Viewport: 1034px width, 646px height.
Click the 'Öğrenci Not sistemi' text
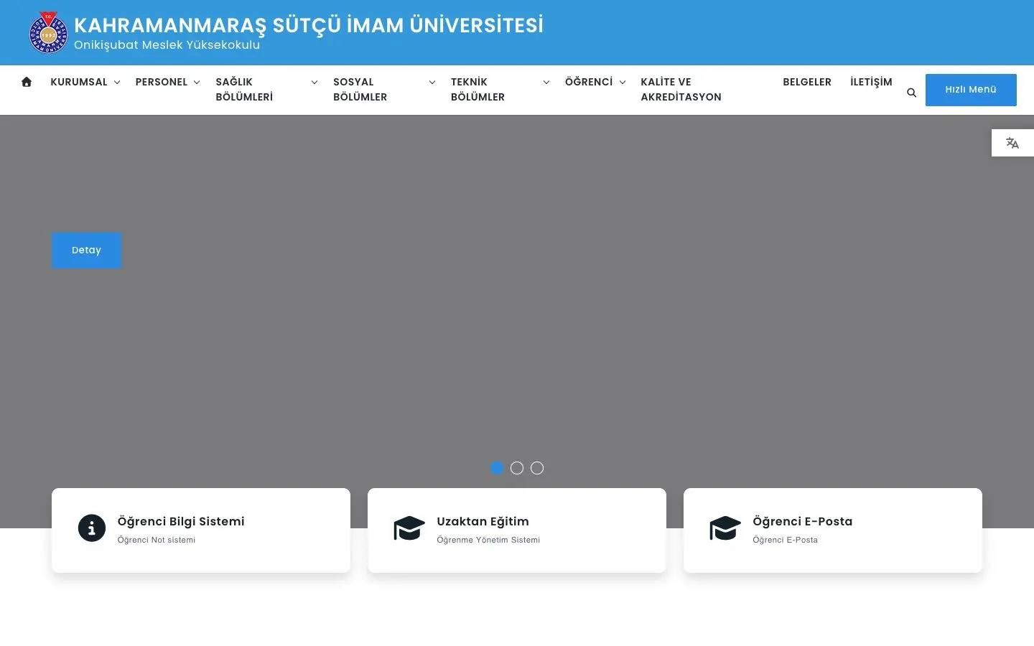(x=157, y=540)
